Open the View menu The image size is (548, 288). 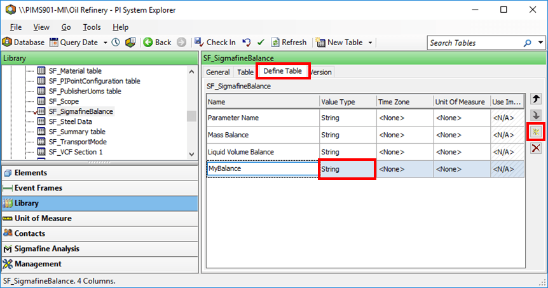41,27
